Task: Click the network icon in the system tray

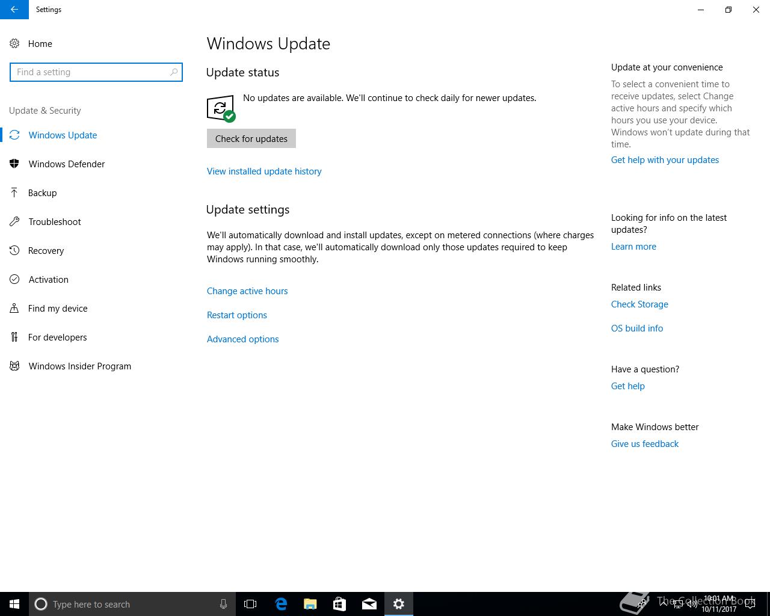Action: [x=678, y=604]
